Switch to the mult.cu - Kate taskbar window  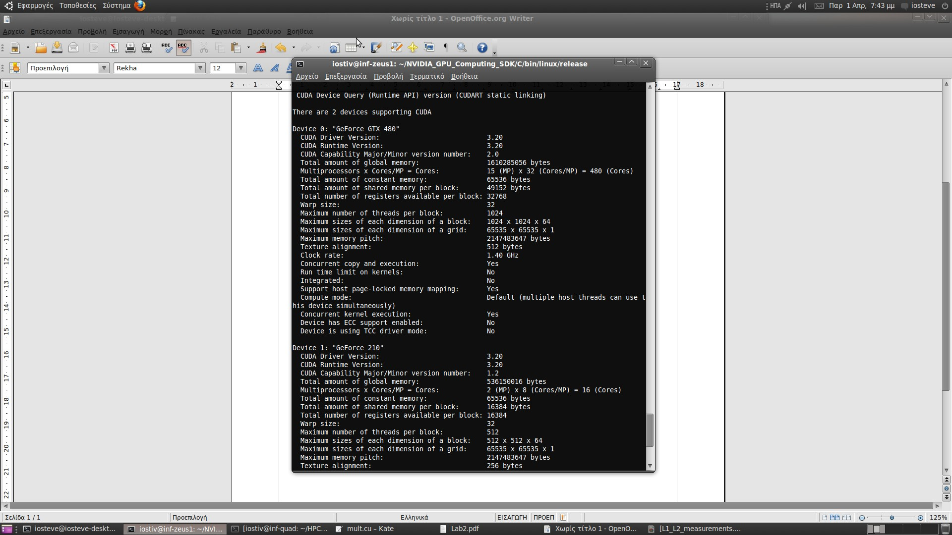370,529
